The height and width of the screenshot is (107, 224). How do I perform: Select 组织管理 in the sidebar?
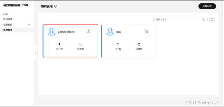8,30
